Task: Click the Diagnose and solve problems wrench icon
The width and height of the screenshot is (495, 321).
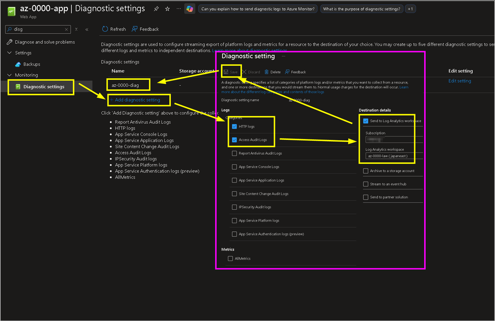Action: (x=8, y=42)
